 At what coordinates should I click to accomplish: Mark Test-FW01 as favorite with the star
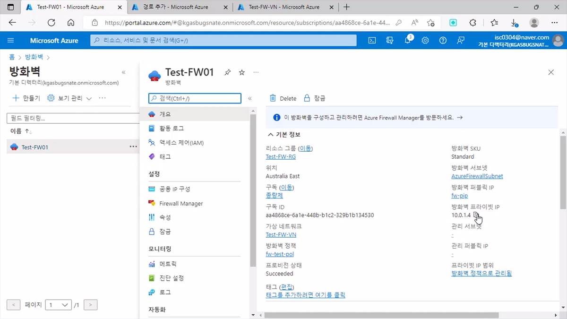click(242, 72)
